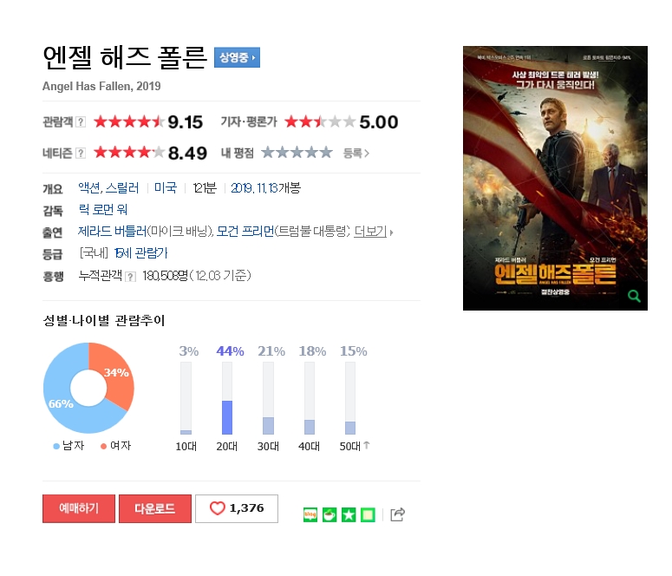The height and width of the screenshot is (576, 672).
Task: Select the 액션 genre link
Action: pyautogui.click(x=89, y=188)
